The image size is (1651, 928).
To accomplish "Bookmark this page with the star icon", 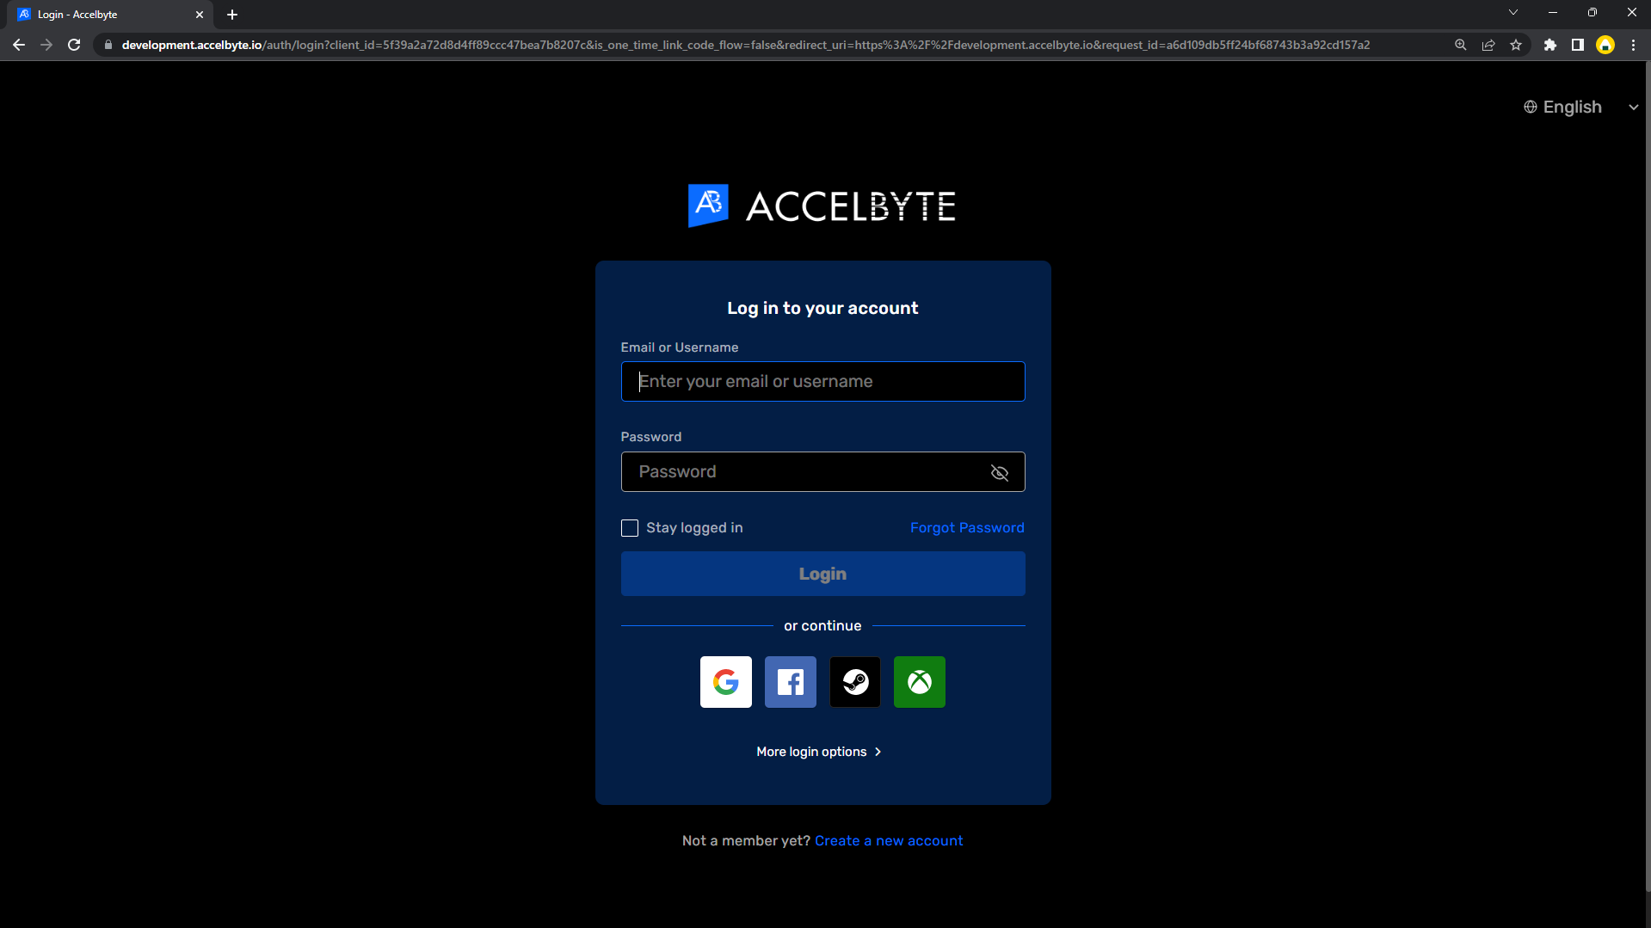I will 1515,45.
